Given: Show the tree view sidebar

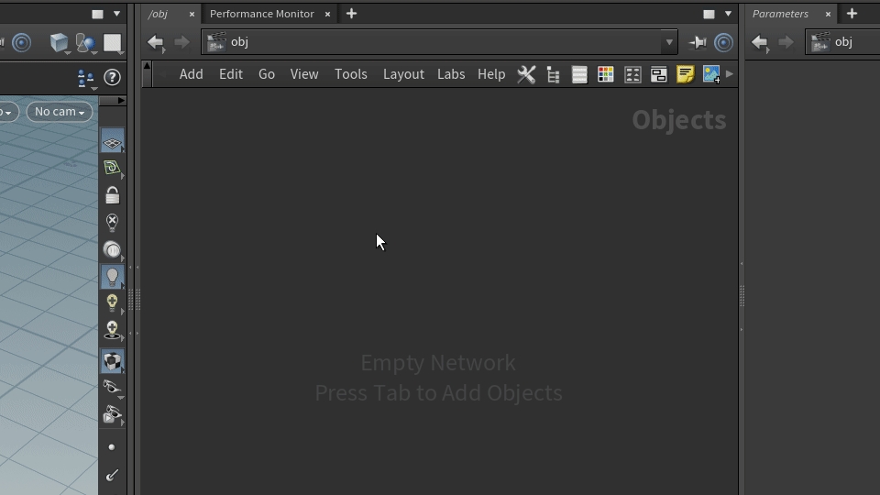Looking at the screenshot, I should point(553,75).
